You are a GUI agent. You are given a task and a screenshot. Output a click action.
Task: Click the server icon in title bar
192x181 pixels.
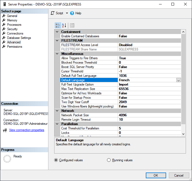[x=5, y=4]
